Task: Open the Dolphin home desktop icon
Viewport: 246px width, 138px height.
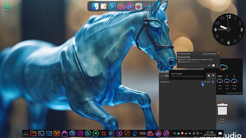Action: (x=7, y=6)
